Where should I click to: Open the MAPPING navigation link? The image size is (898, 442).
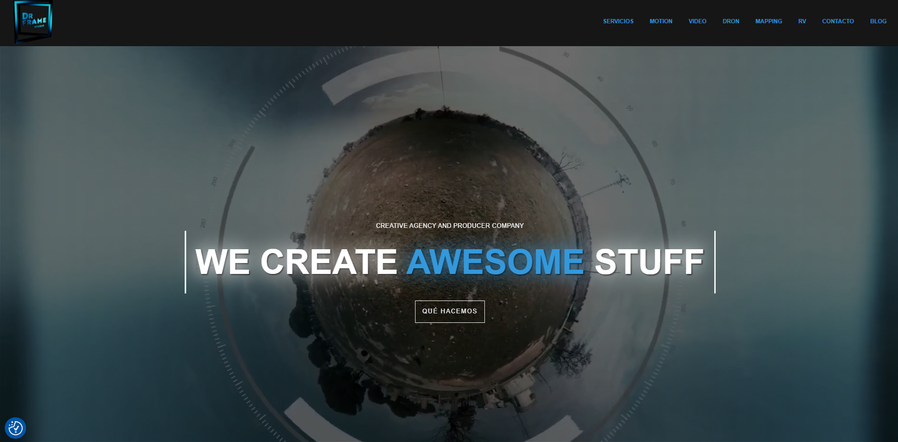point(768,21)
